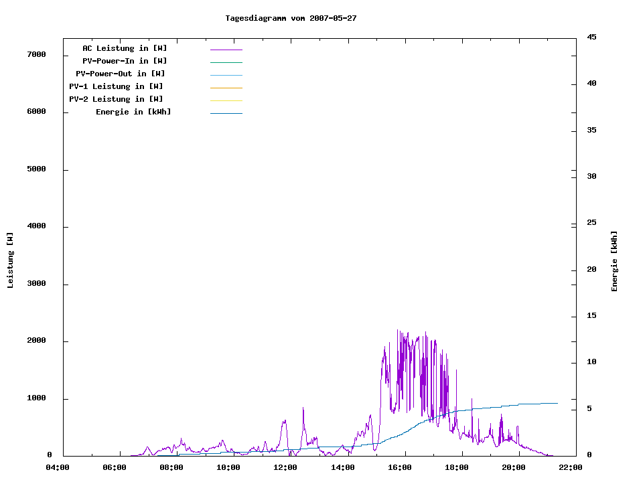643x482 pixels.
Task: Click the chart title Tagesdiagramm vom 2007-05-27
Action: [x=291, y=18]
